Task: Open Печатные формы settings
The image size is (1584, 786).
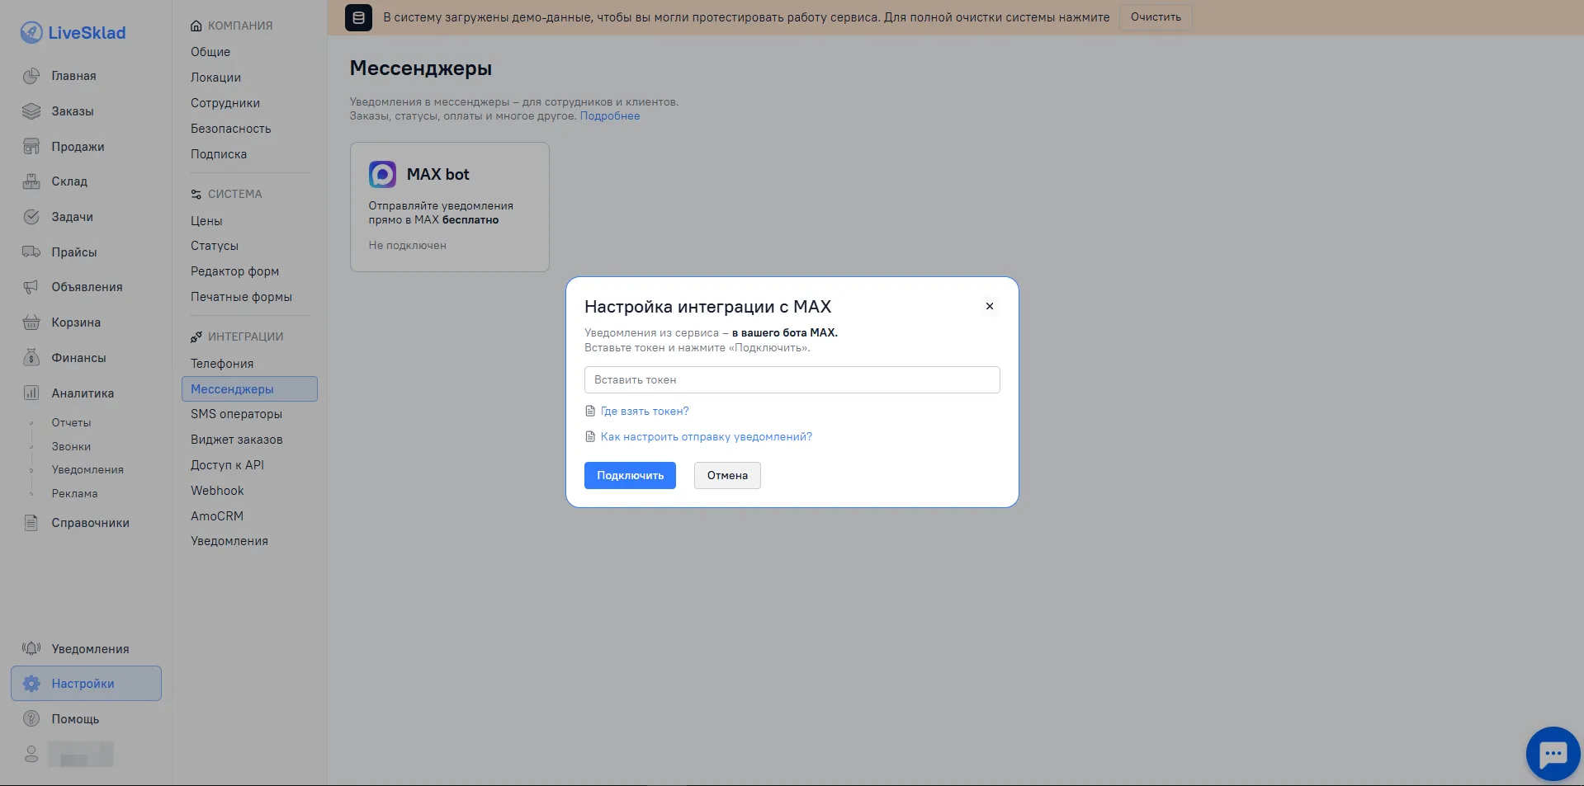Action: [x=242, y=297]
